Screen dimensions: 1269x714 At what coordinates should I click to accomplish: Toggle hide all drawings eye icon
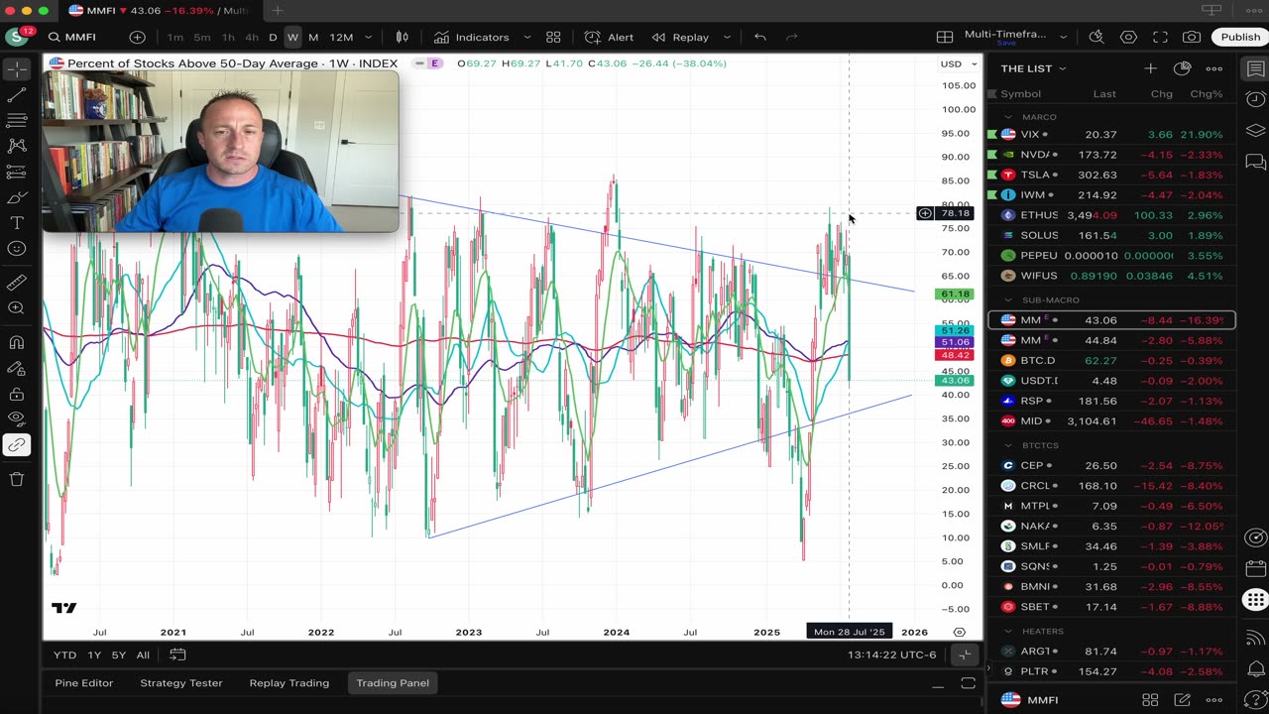click(x=17, y=419)
